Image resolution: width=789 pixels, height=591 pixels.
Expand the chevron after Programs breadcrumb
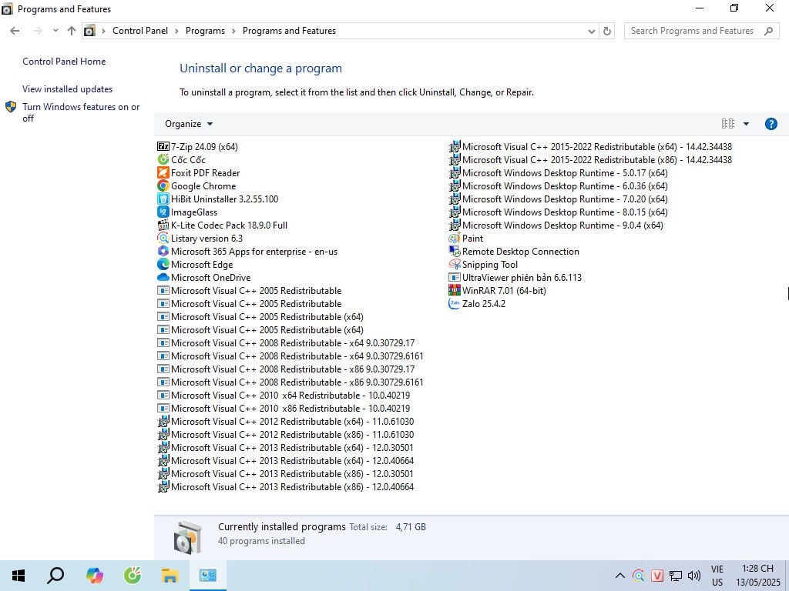pyautogui.click(x=234, y=31)
